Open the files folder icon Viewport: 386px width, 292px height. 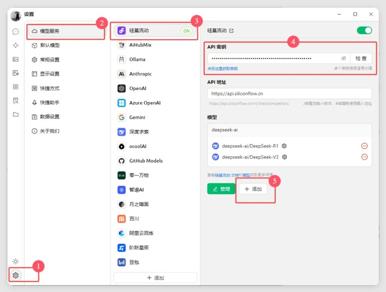(15, 114)
